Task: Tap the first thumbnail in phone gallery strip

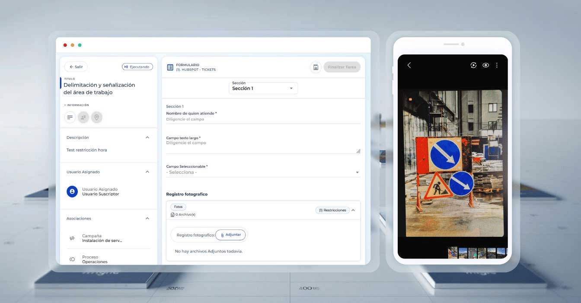Action: (x=453, y=252)
